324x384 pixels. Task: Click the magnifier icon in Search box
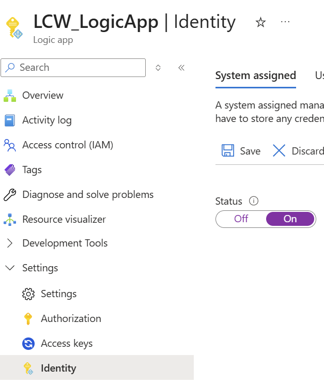[10, 67]
